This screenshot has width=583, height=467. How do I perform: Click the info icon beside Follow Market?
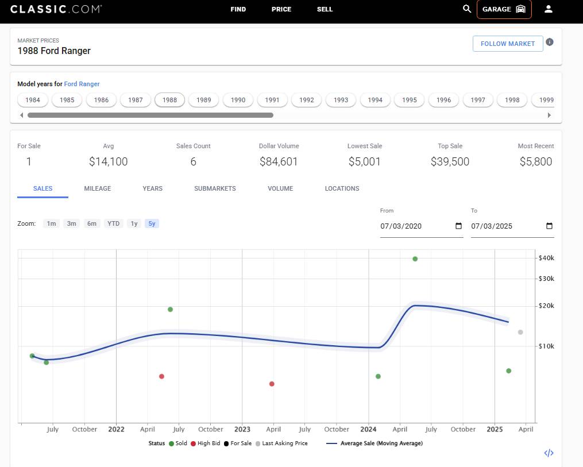[550, 43]
